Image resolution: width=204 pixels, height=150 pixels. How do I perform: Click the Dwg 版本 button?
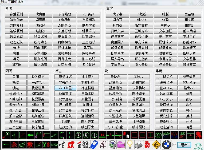[166, 94]
